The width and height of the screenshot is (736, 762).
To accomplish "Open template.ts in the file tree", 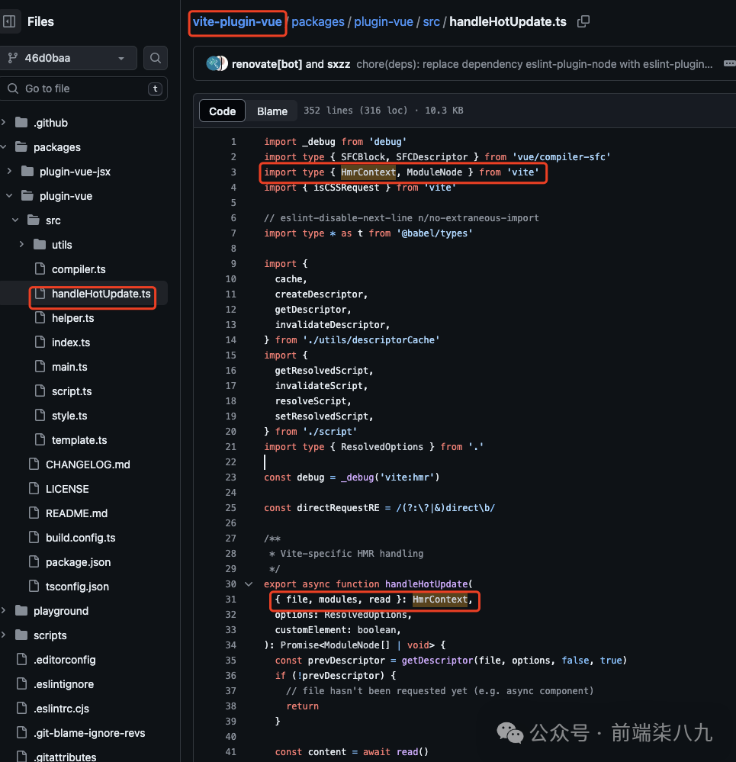I will click(79, 440).
